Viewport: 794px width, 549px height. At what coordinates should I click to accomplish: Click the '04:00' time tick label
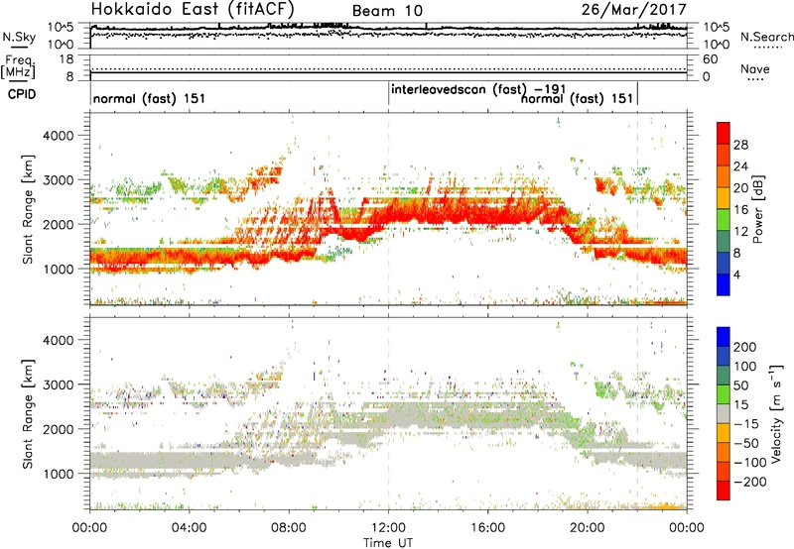click(x=190, y=528)
